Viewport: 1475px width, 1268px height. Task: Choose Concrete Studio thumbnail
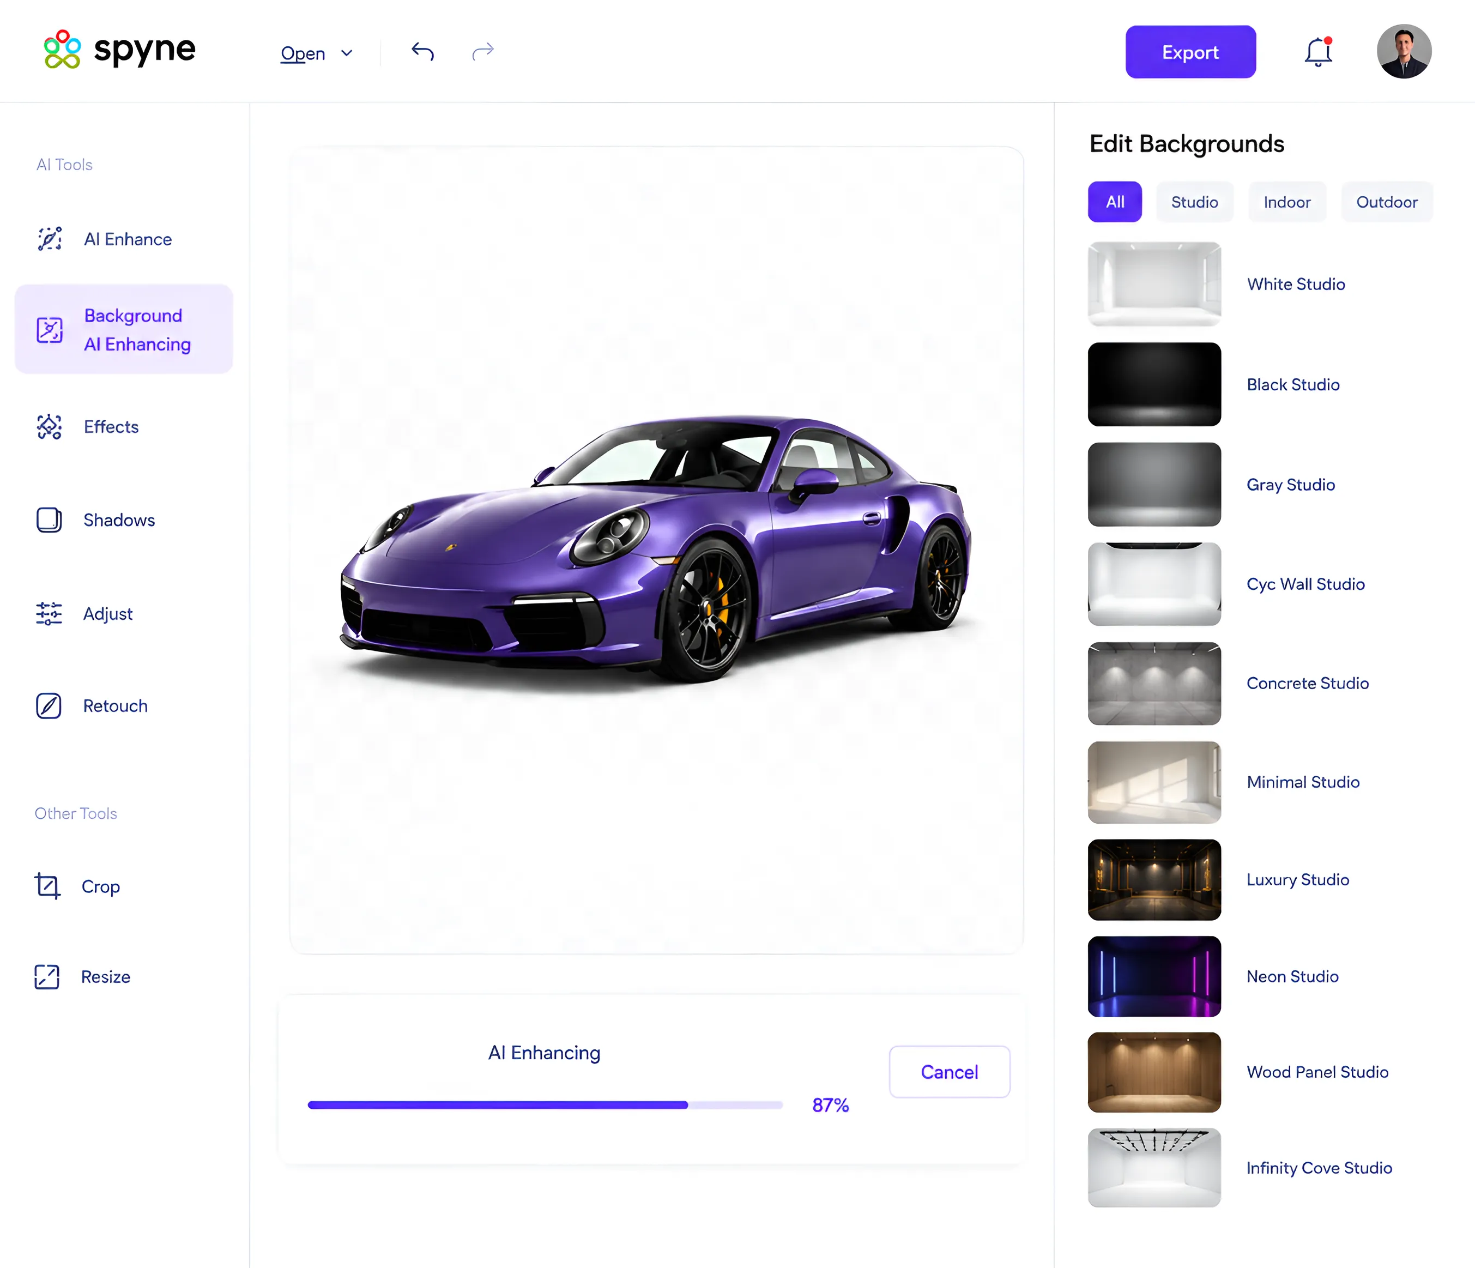(x=1154, y=684)
